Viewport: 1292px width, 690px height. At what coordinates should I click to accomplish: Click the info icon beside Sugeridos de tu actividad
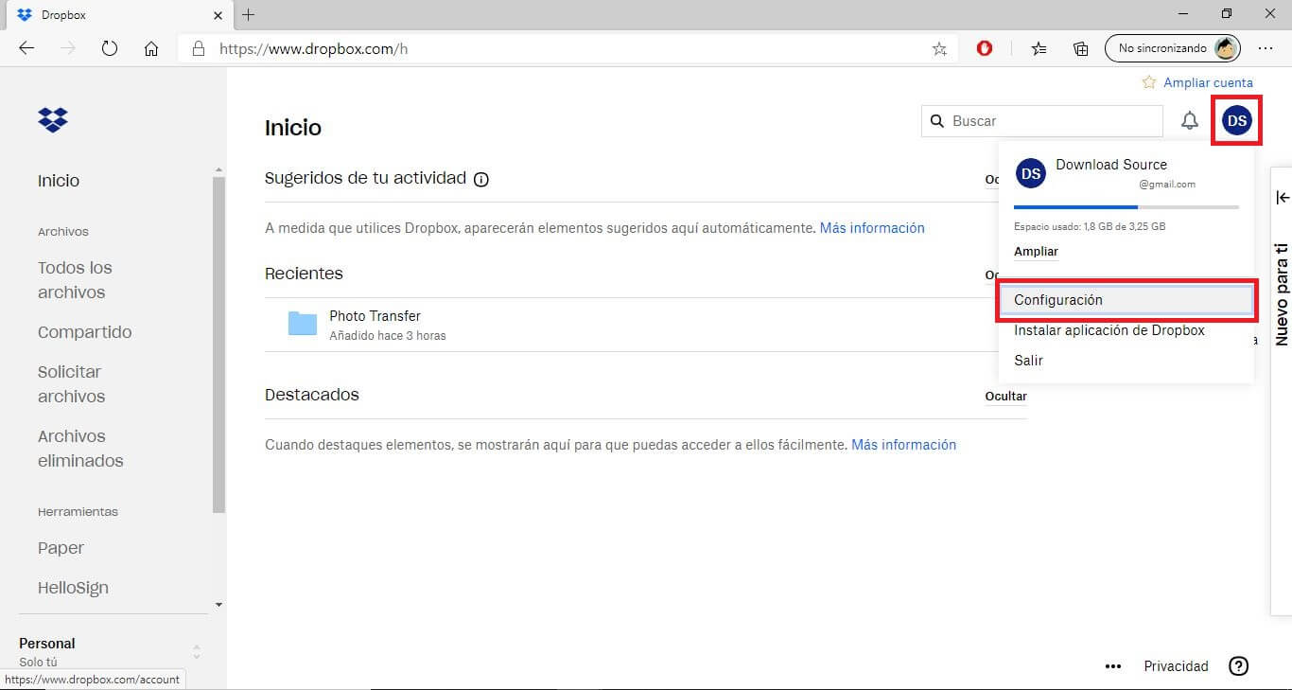[x=480, y=179]
